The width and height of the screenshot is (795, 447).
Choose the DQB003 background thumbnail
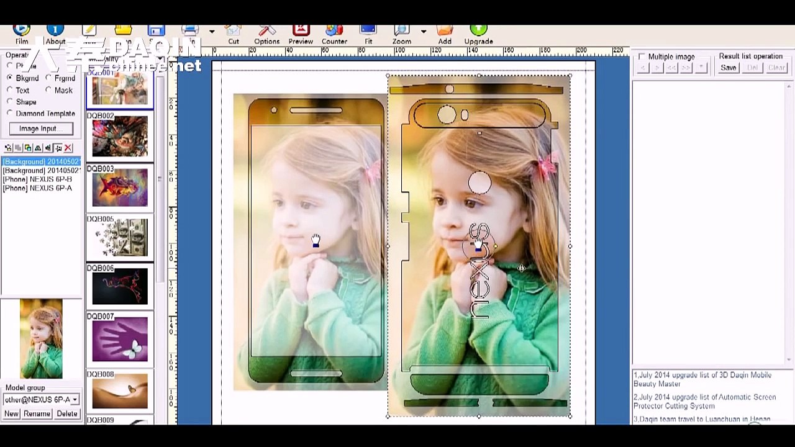[x=120, y=187]
